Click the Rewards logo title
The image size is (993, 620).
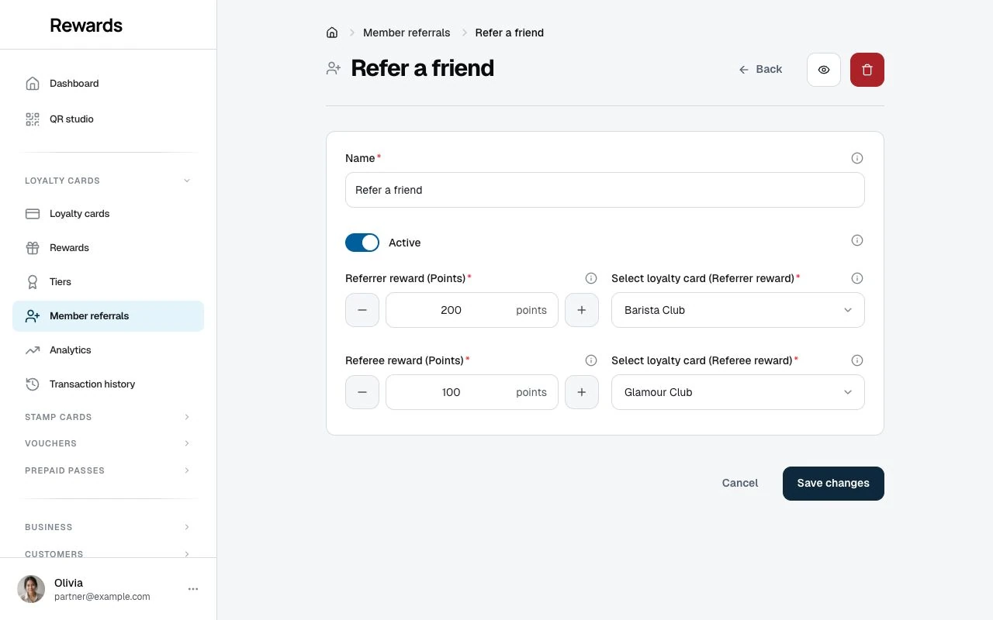point(86,25)
